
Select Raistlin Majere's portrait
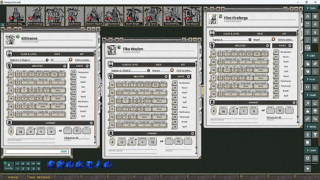[94, 16]
